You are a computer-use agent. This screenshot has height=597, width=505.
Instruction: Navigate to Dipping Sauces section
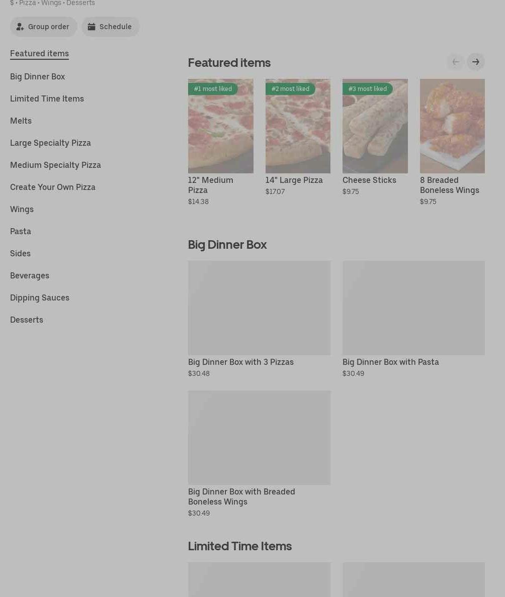pos(40,297)
